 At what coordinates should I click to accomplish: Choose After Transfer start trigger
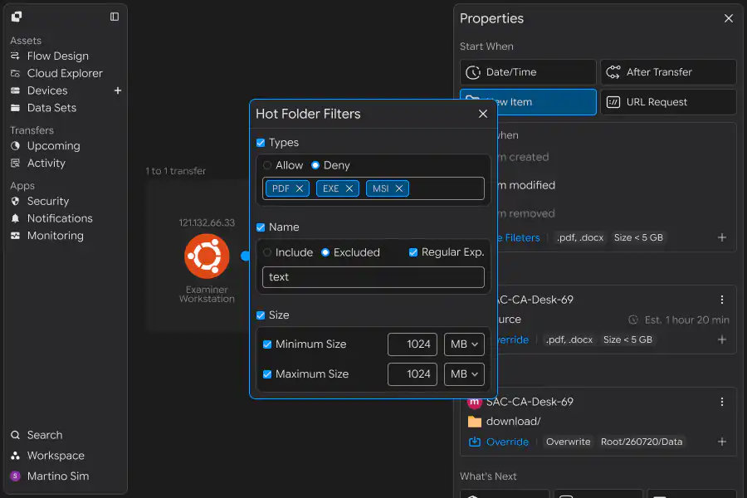pos(668,72)
